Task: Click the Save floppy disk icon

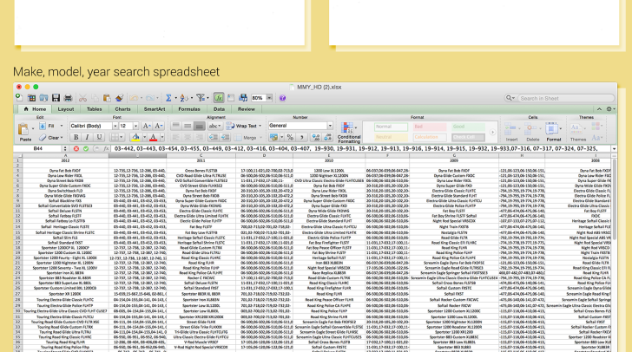Action: point(56,98)
